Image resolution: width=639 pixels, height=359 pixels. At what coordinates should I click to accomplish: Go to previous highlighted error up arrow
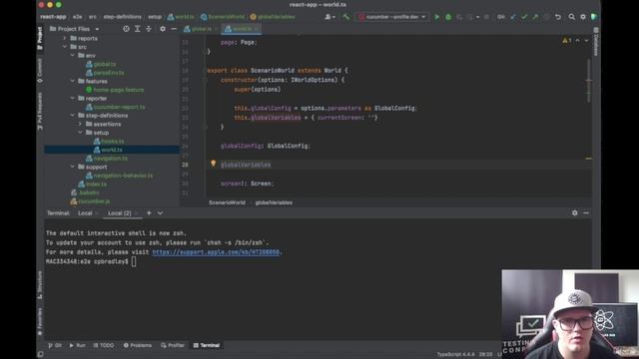577,40
